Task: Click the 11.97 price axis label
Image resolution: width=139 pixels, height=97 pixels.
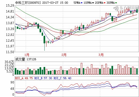Action: tap(10, 46)
